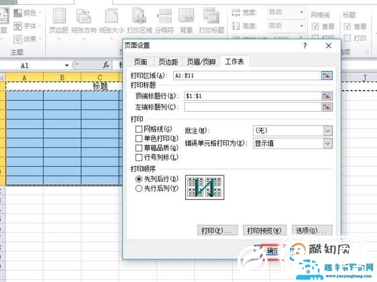Click range selector icon for 顶端标题行
Screen dimensions: 377x282
tap(327, 96)
